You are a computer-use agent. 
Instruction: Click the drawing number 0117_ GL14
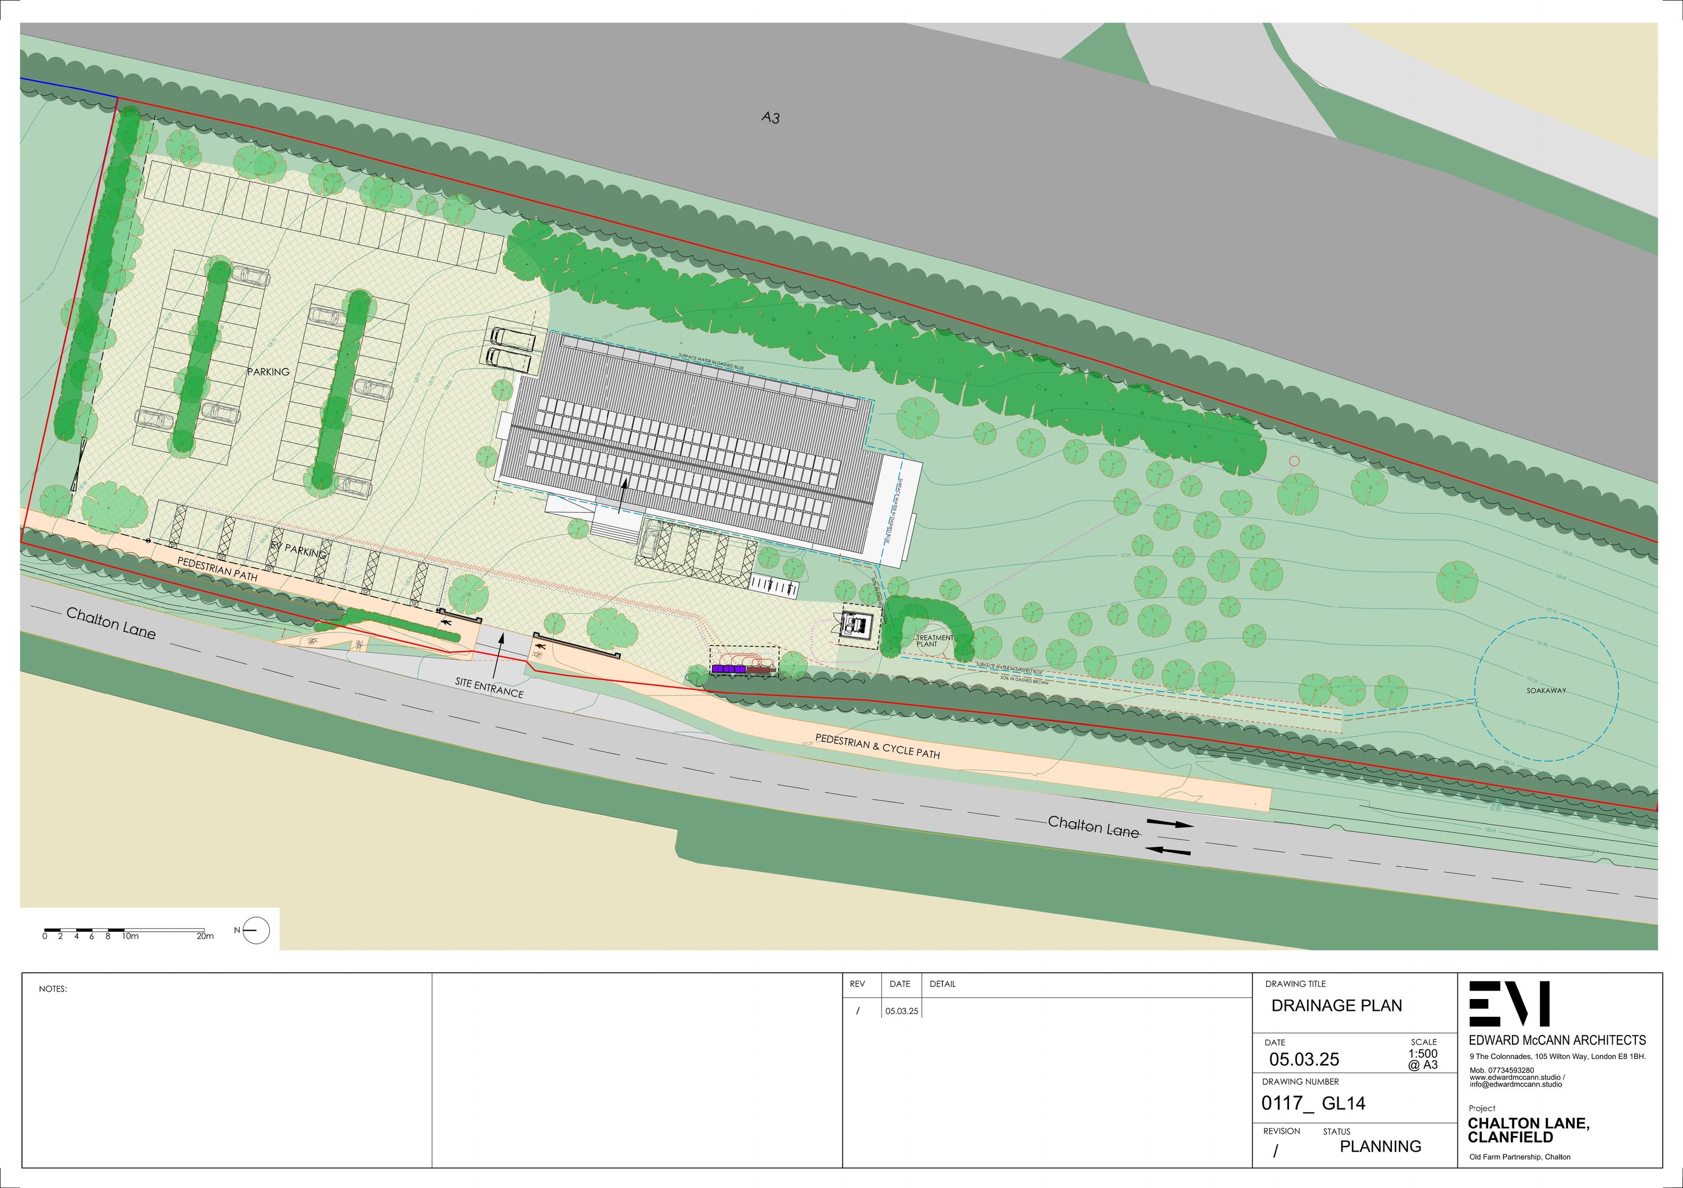point(1313,1103)
